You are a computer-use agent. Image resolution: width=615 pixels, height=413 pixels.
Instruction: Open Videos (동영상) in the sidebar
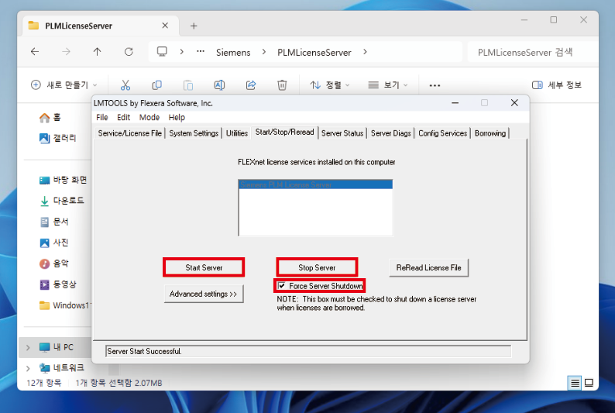tap(58, 284)
